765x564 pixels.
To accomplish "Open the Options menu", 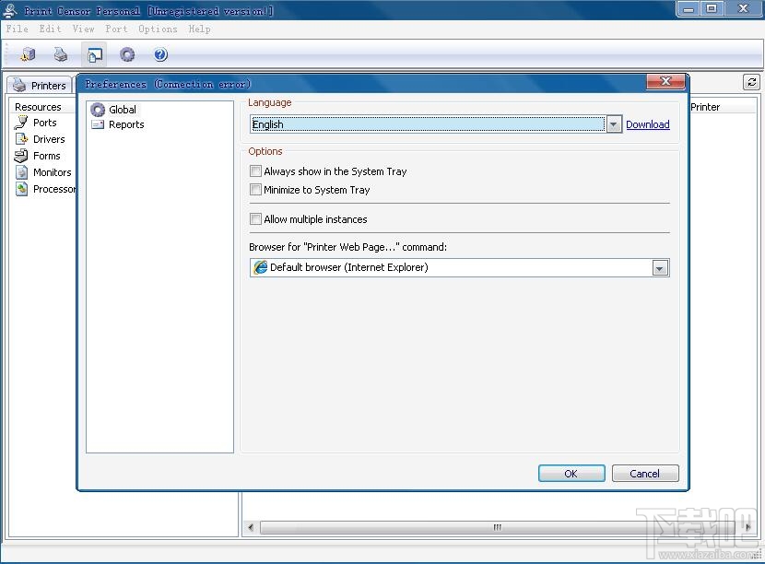I will (158, 29).
